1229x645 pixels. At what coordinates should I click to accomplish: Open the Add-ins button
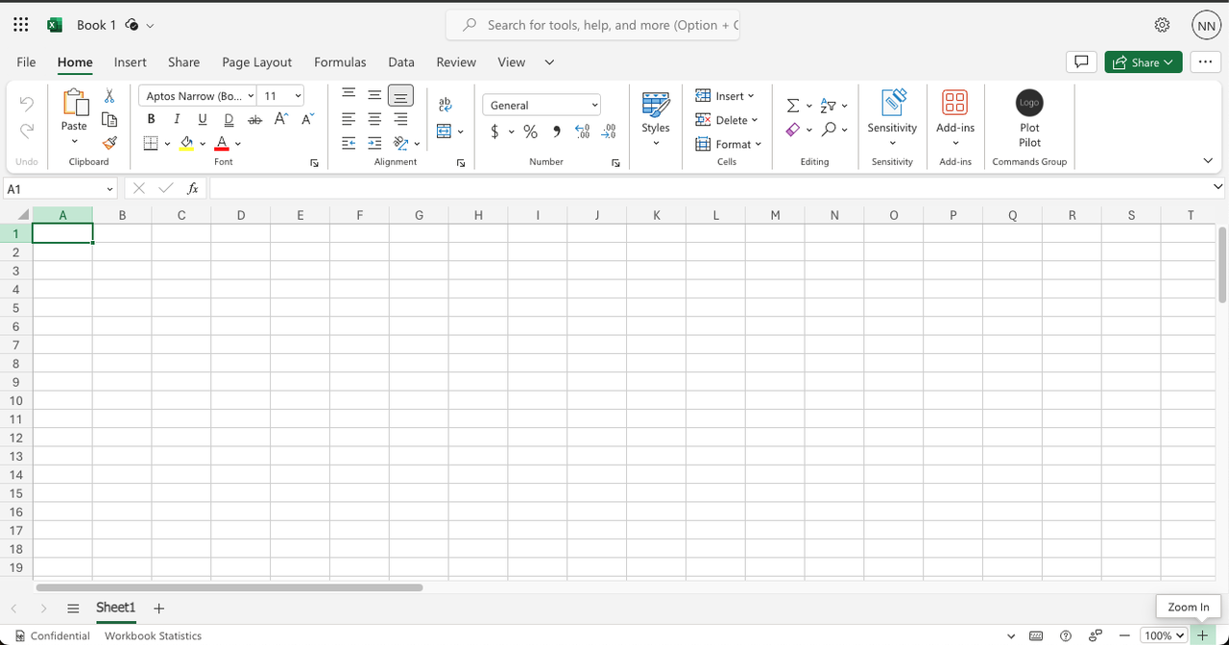(954, 118)
